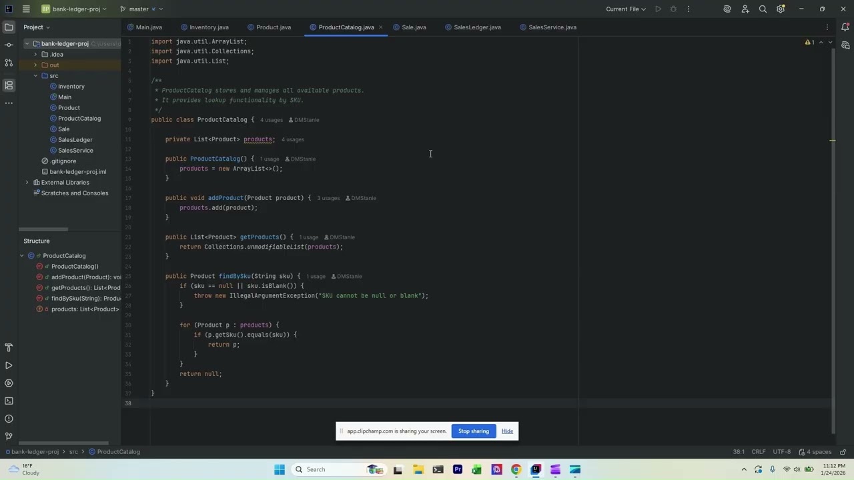The width and height of the screenshot is (854, 480).
Task: Expand the .idea folder
Action: coord(35,54)
